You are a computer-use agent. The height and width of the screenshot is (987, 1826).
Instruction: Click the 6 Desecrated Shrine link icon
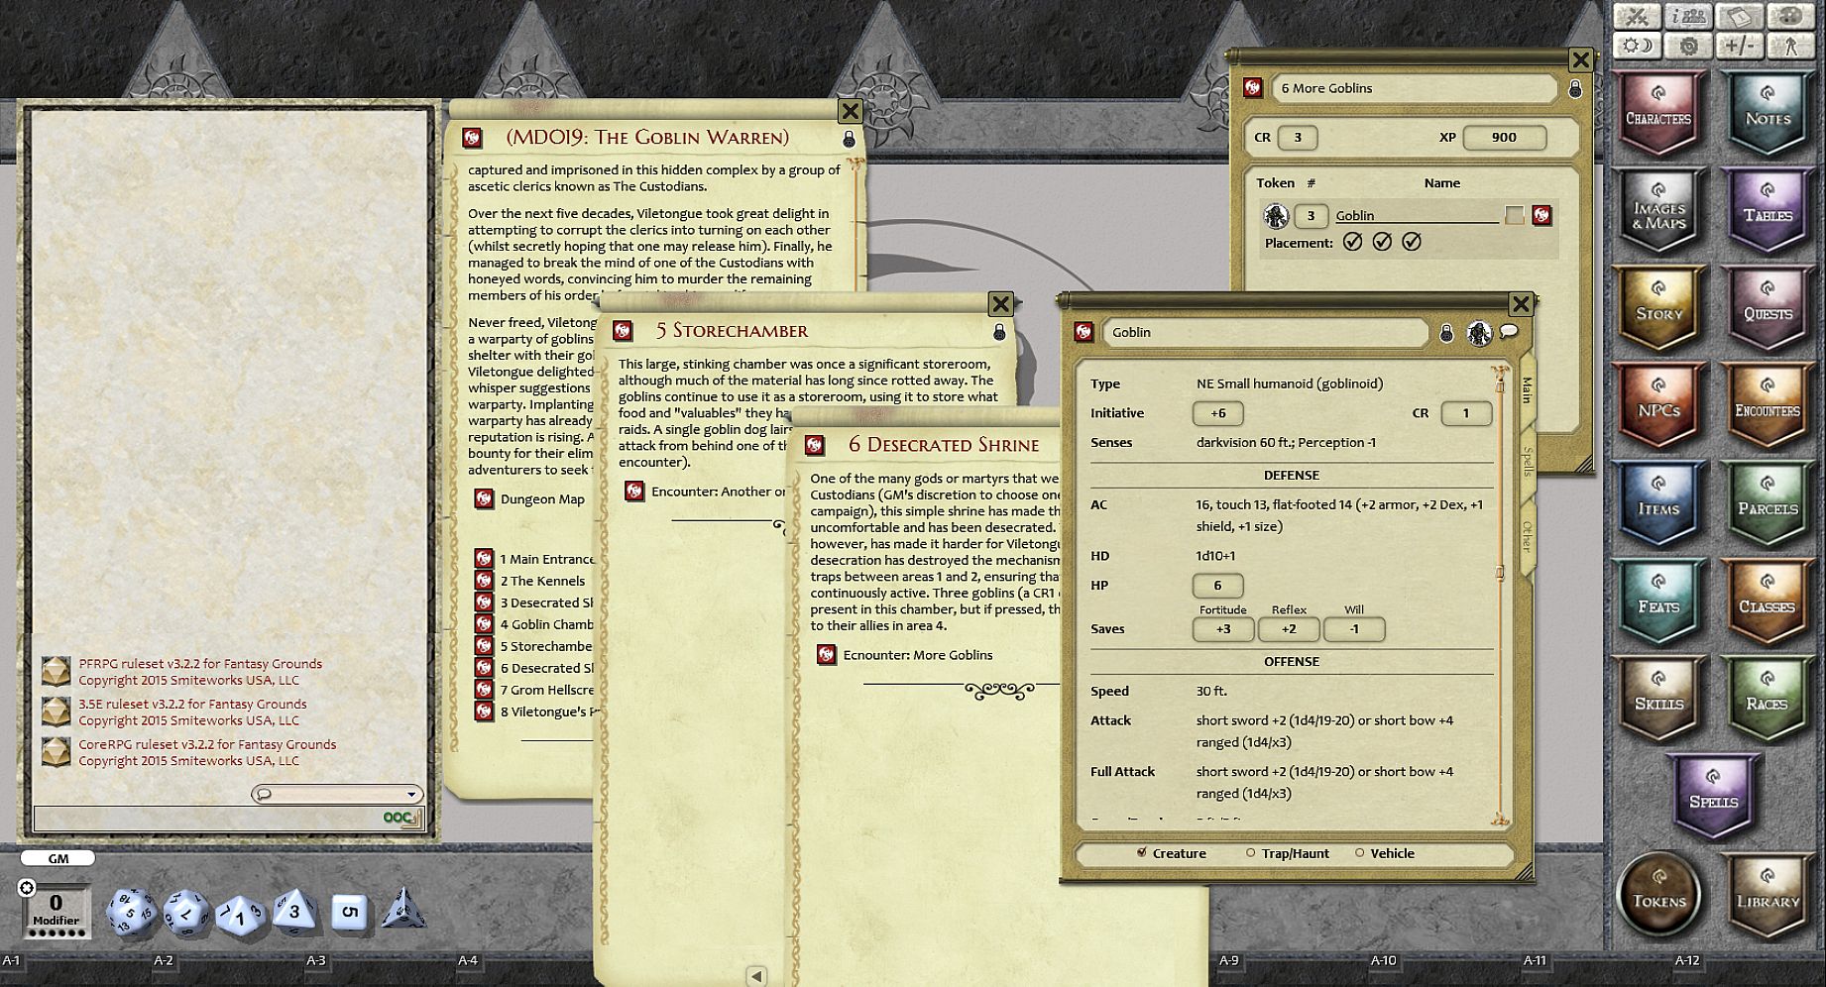pyautogui.click(x=815, y=445)
